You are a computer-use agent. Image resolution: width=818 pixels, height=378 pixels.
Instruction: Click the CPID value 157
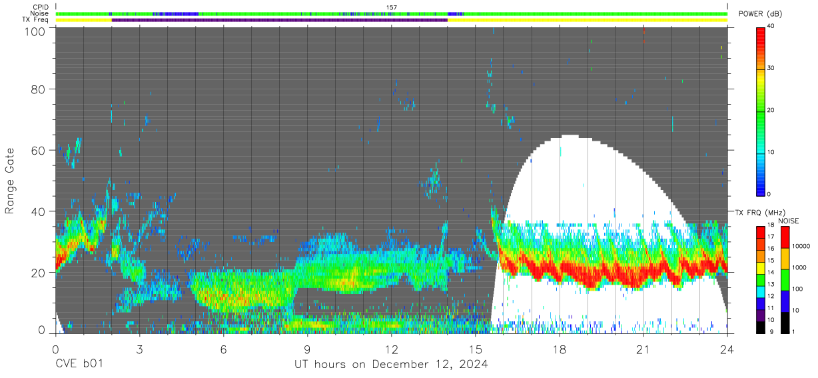pos(391,7)
